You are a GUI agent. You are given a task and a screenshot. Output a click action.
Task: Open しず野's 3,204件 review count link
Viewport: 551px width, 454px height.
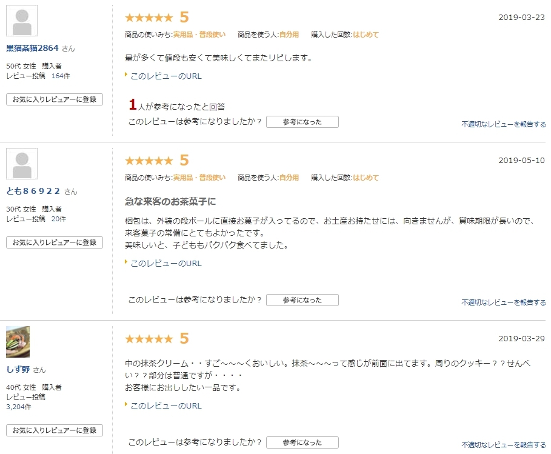[19, 407]
